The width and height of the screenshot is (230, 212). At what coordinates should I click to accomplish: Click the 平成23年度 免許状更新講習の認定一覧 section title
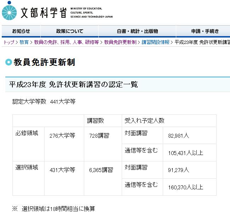pos(73,84)
